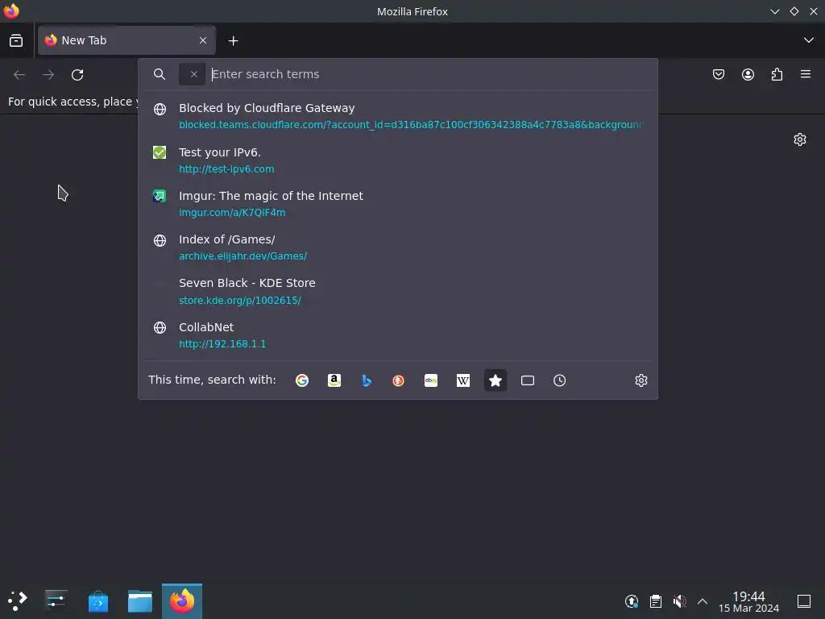825x619 pixels.
Task: Launch Discover store from taskbar
Action: tap(97, 600)
